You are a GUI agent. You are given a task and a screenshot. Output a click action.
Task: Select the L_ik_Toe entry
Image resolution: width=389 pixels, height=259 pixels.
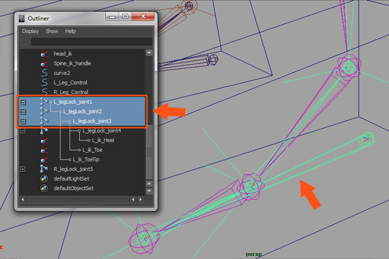pyautogui.click(x=93, y=150)
